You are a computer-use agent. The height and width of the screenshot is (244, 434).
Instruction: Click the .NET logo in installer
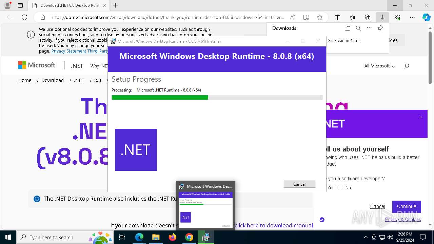coord(136,150)
